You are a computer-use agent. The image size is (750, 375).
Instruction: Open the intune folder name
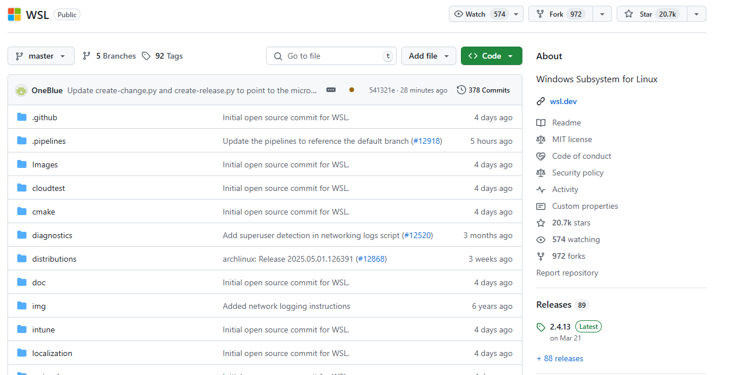pyautogui.click(x=44, y=330)
